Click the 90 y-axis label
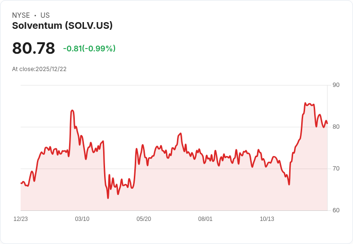The image size is (353, 244). (x=336, y=85)
